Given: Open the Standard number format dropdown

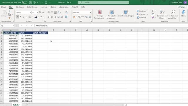Looking at the screenshot, I should 90,12.
